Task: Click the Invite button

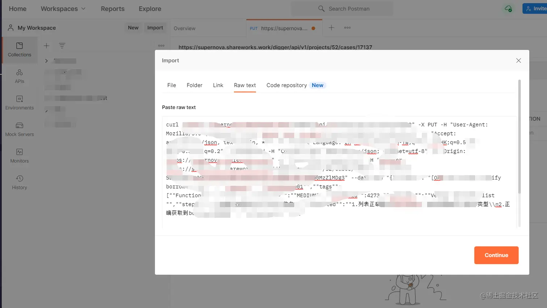Action: tap(535, 9)
